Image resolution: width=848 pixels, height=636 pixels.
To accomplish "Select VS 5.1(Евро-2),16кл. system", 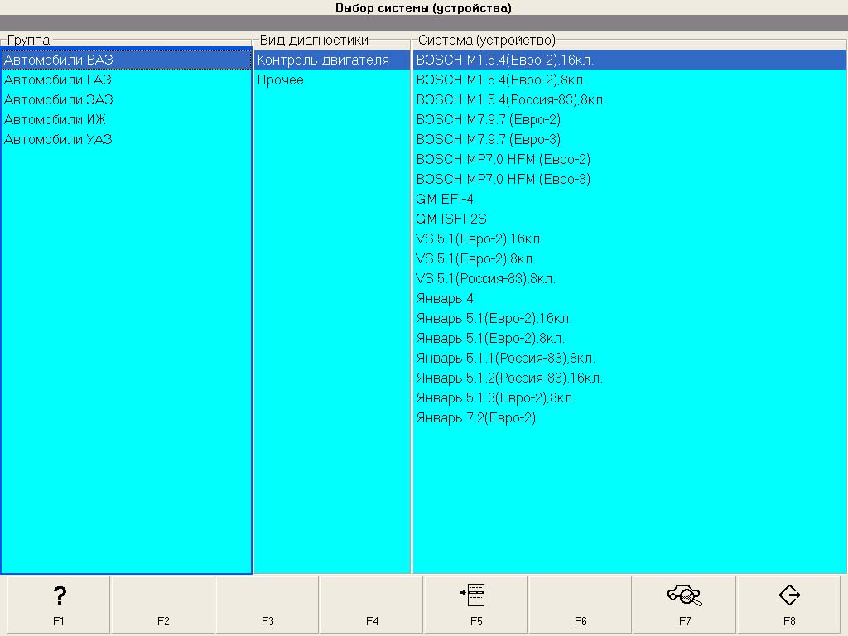I will click(x=630, y=238).
